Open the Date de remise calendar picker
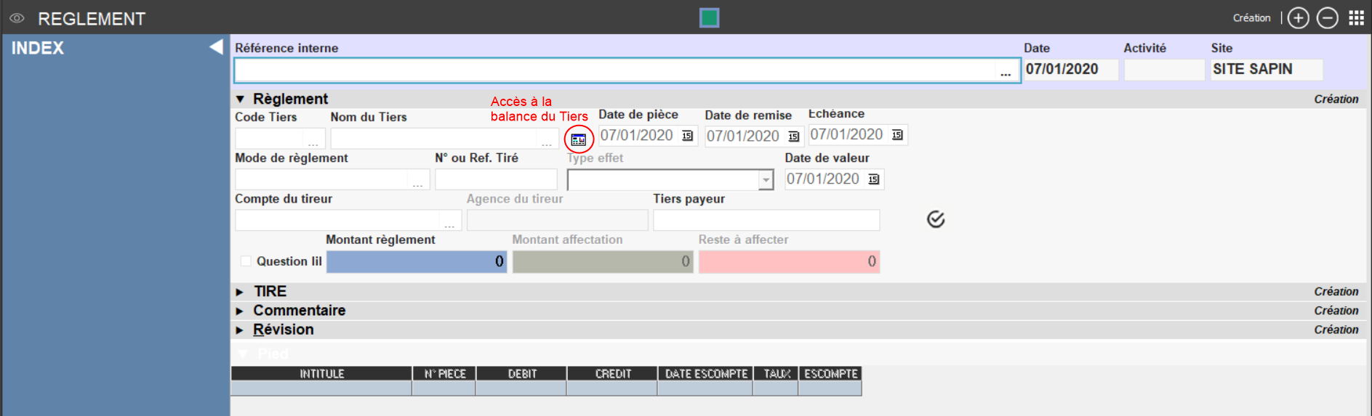Viewport: 1372px width, 416px height. (793, 136)
